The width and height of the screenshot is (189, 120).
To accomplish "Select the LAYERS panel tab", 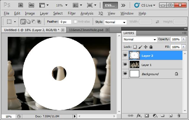I will click(129, 33).
